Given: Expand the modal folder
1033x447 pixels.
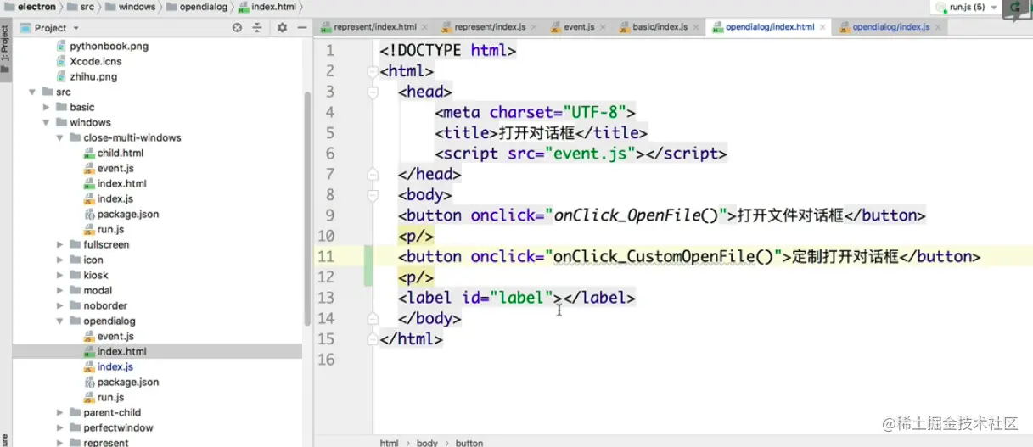Looking at the screenshot, I should click(60, 290).
